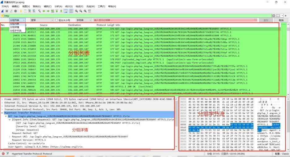Go forward with the green right arrow
The image size is (290, 157).
tap(48, 11)
